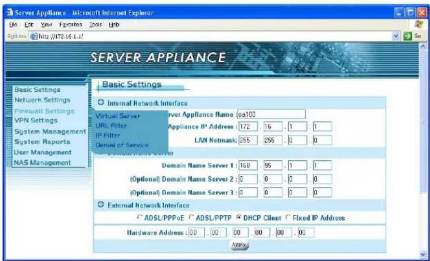Click last Hardware Address byte field
This screenshot has height=261, width=430.
(x=306, y=232)
